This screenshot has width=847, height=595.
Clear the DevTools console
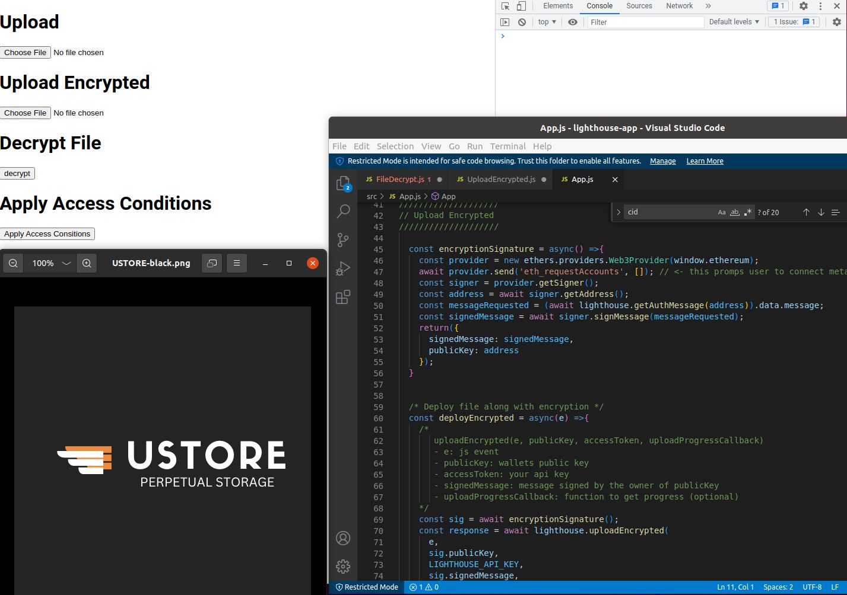522,22
